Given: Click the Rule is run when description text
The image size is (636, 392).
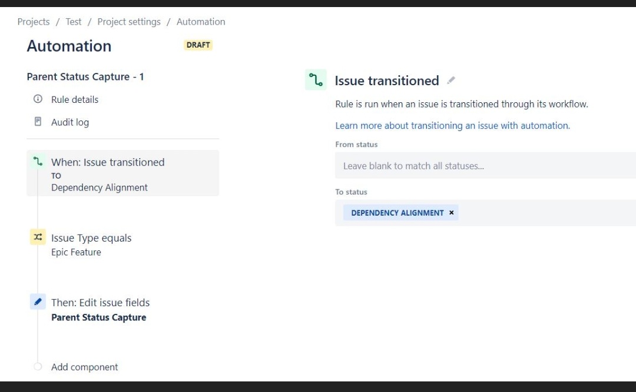Looking at the screenshot, I should tap(462, 104).
